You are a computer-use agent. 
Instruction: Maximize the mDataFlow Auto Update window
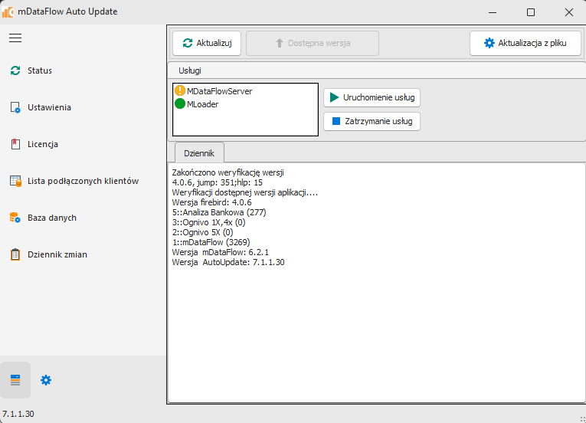click(531, 12)
